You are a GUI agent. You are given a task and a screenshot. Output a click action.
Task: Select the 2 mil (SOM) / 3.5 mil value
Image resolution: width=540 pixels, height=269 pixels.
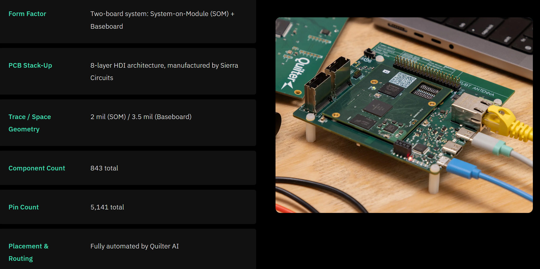click(141, 117)
